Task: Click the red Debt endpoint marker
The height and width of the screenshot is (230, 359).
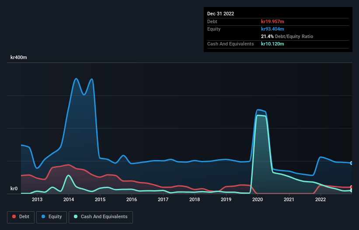Action: click(352, 187)
